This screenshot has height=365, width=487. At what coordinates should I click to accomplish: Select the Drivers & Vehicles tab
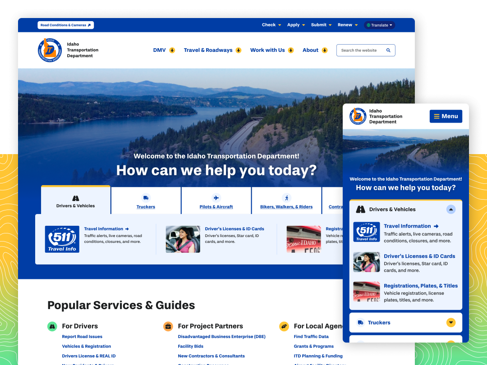pos(76,201)
